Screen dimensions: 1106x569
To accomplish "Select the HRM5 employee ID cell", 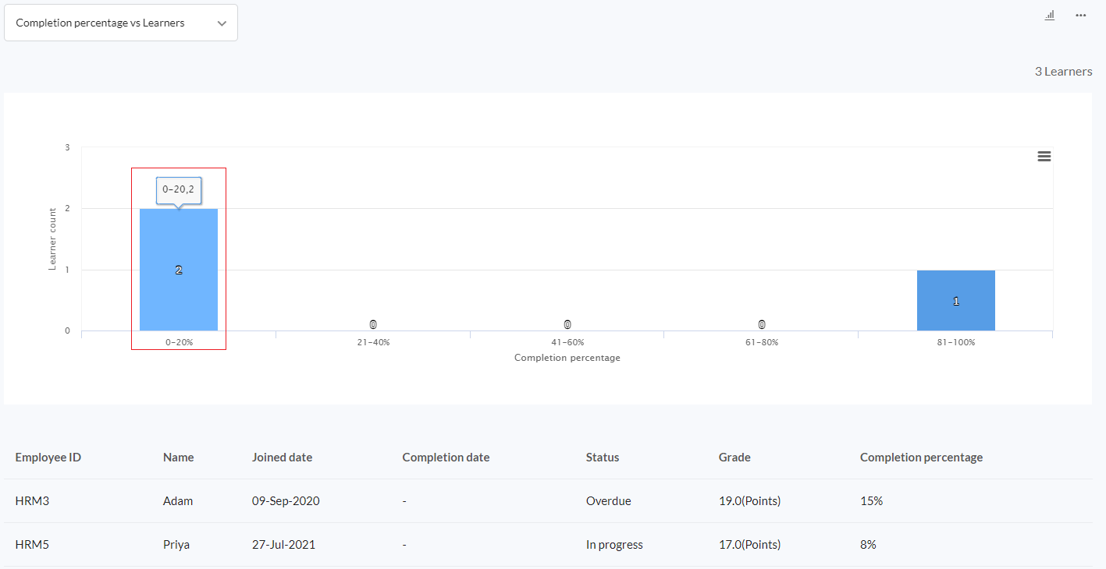I will [x=32, y=545].
